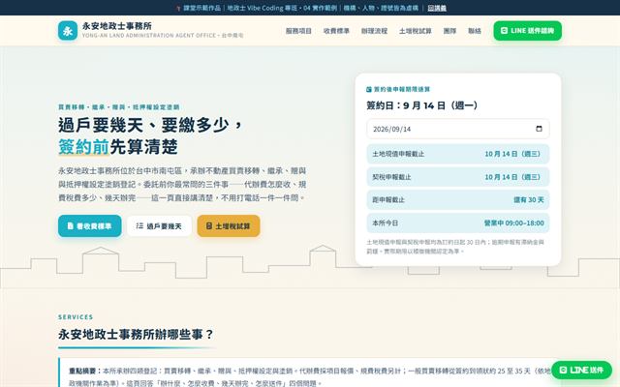Image resolution: width=620 pixels, height=387 pixels.
Task: Click the SERVICES section label
Action: click(76, 317)
